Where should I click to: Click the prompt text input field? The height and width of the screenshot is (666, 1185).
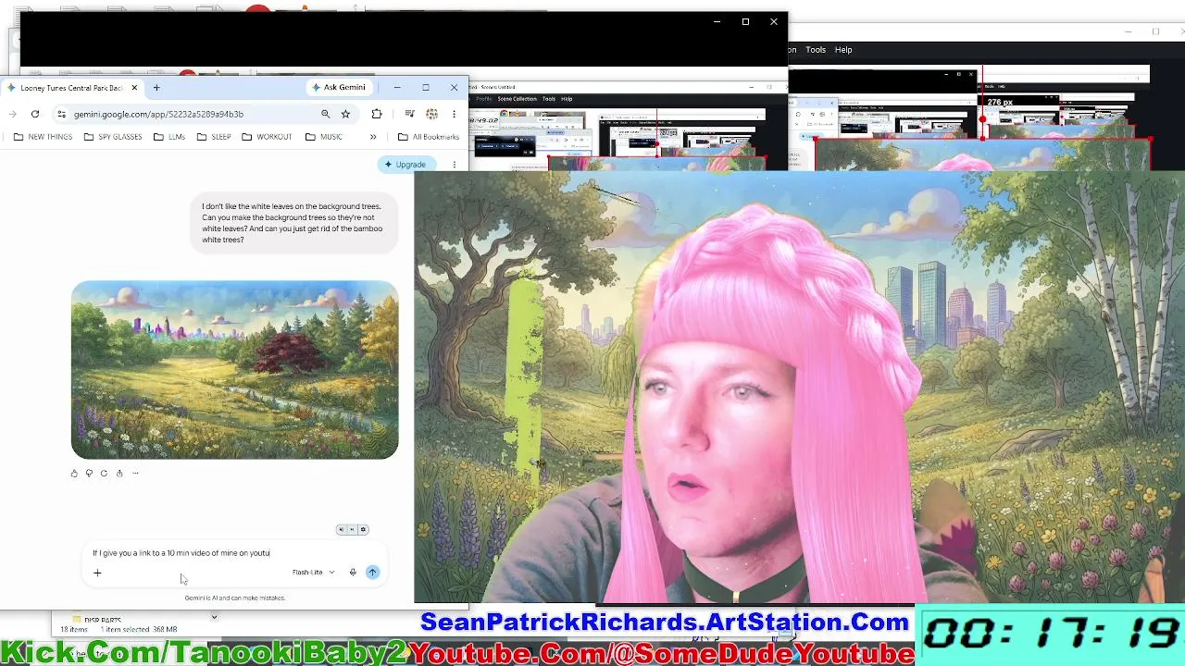click(235, 553)
